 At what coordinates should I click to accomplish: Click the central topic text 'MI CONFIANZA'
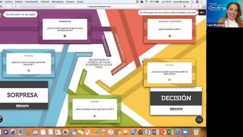point(99,64)
